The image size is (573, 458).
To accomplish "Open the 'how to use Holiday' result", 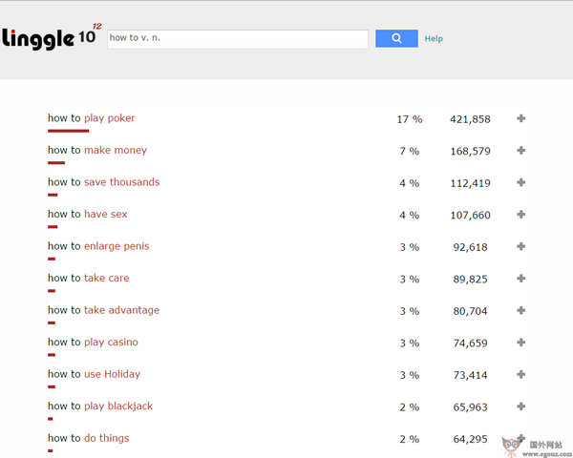I will [x=95, y=374].
